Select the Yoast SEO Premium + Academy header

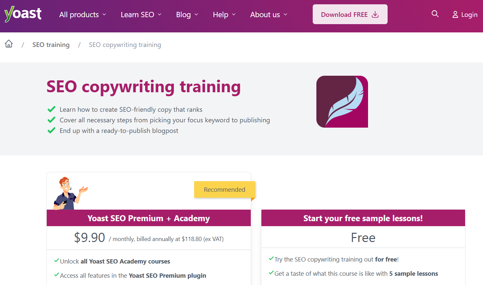(x=148, y=218)
